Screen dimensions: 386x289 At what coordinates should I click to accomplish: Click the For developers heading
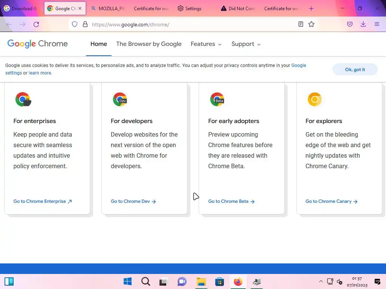(132, 121)
